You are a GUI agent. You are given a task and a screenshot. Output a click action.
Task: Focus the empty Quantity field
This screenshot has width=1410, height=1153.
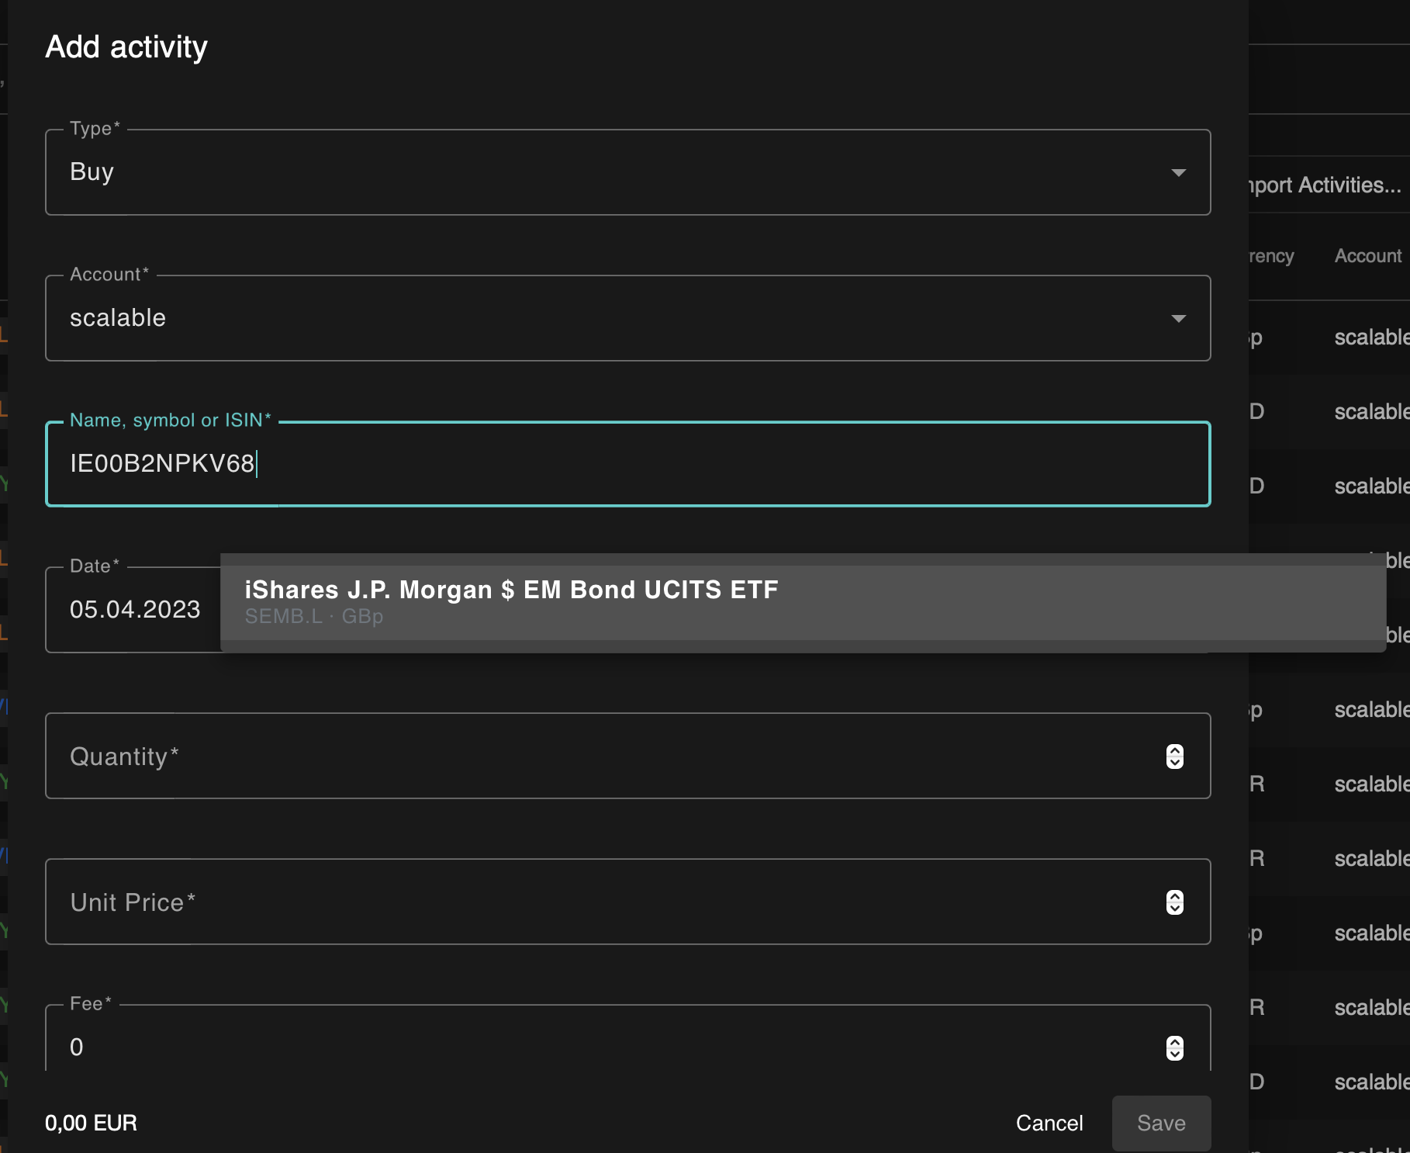point(543,756)
